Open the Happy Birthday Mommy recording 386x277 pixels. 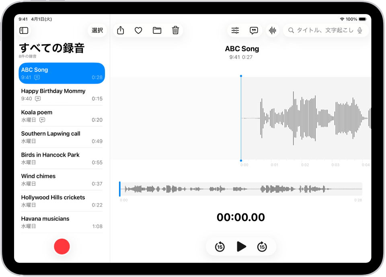62,94
